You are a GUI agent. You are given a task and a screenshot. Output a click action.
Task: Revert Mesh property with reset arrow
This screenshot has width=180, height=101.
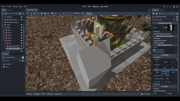(164, 27)
